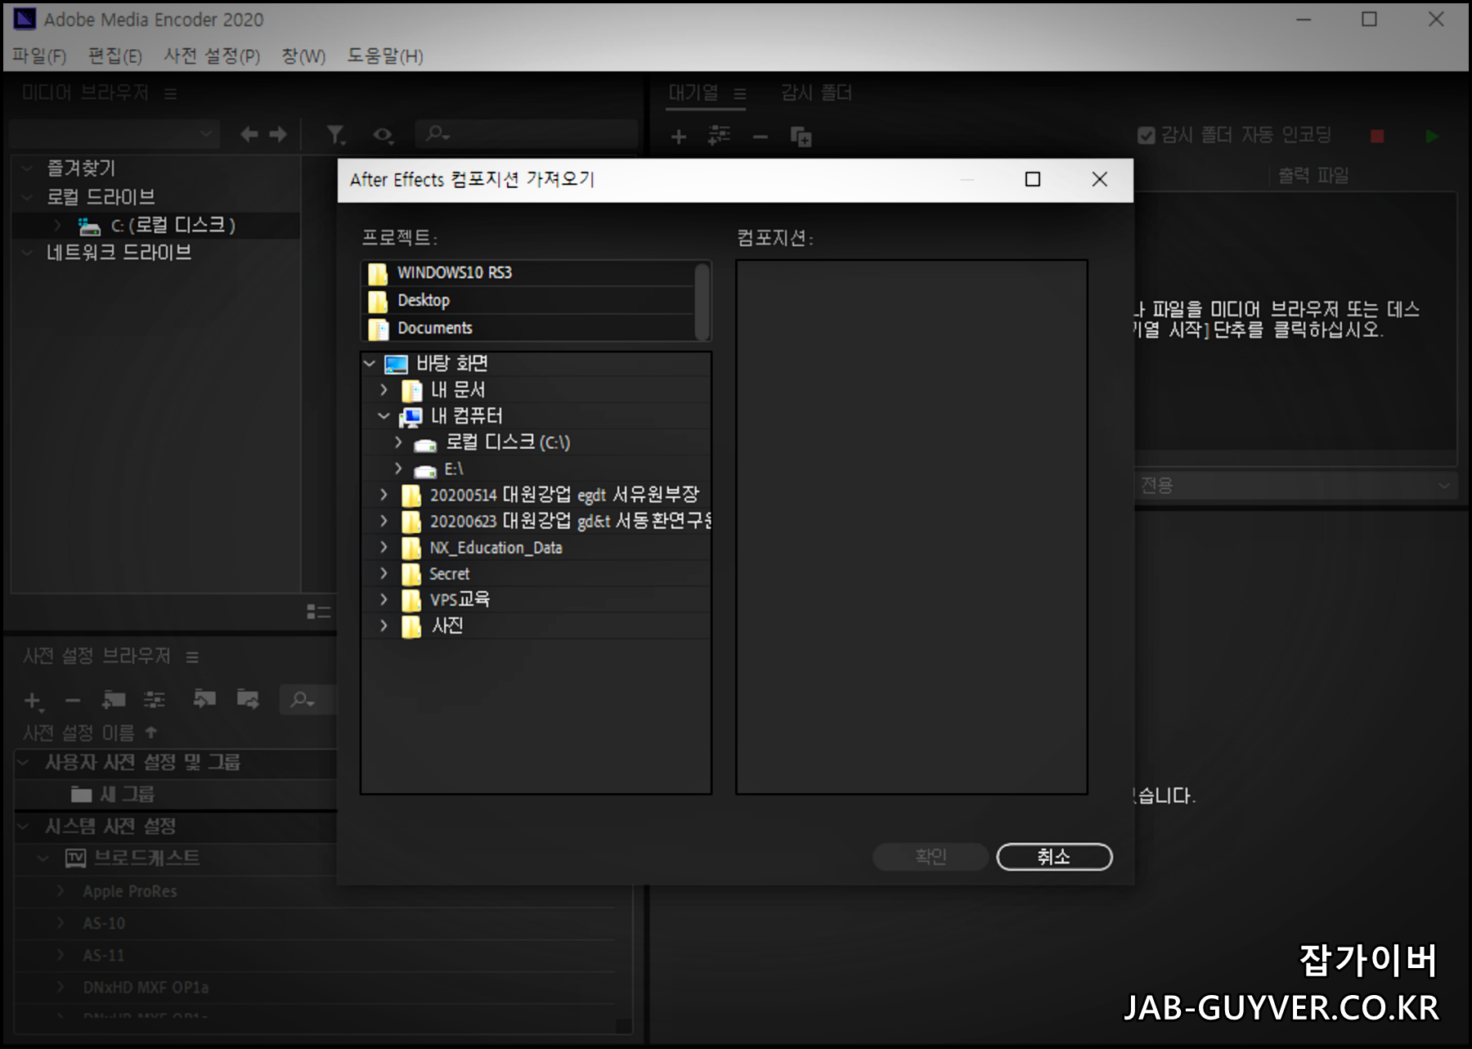1472x1049 pixels.
Task: Collapse 네트워크 드라이브 in Media Browser
Action: [27, 253]
